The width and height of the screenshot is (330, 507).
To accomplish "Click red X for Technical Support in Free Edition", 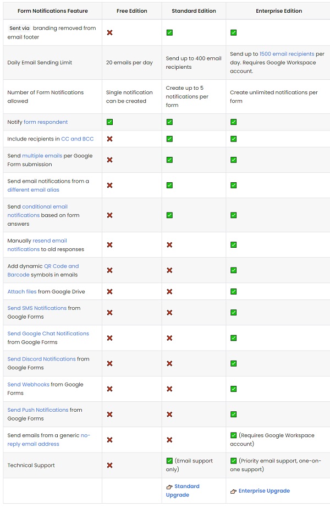I will 109,465.
